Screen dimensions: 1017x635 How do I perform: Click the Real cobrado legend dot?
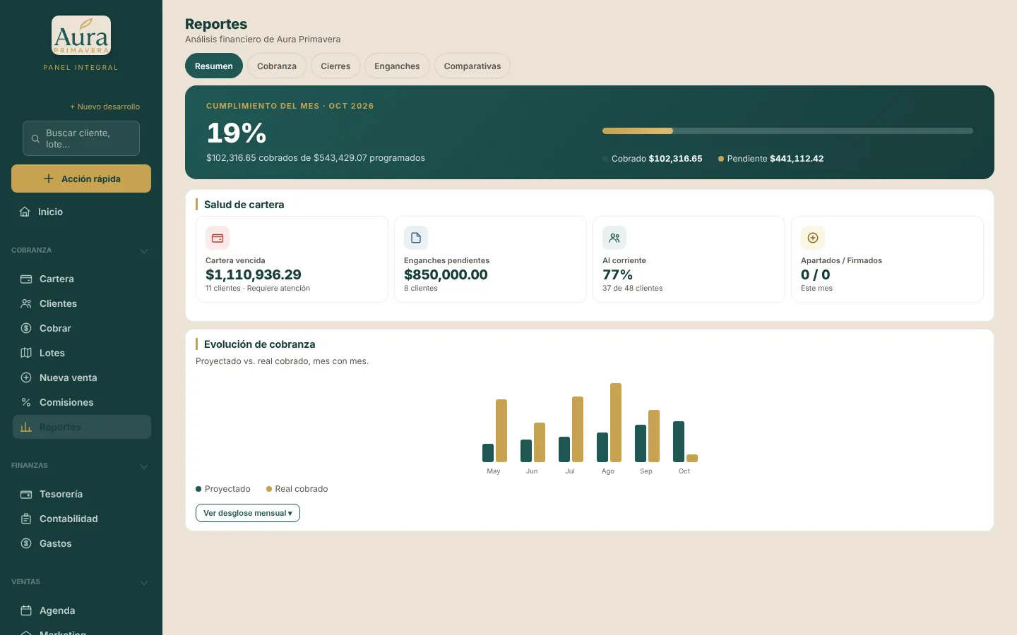[x=269, y=489]
